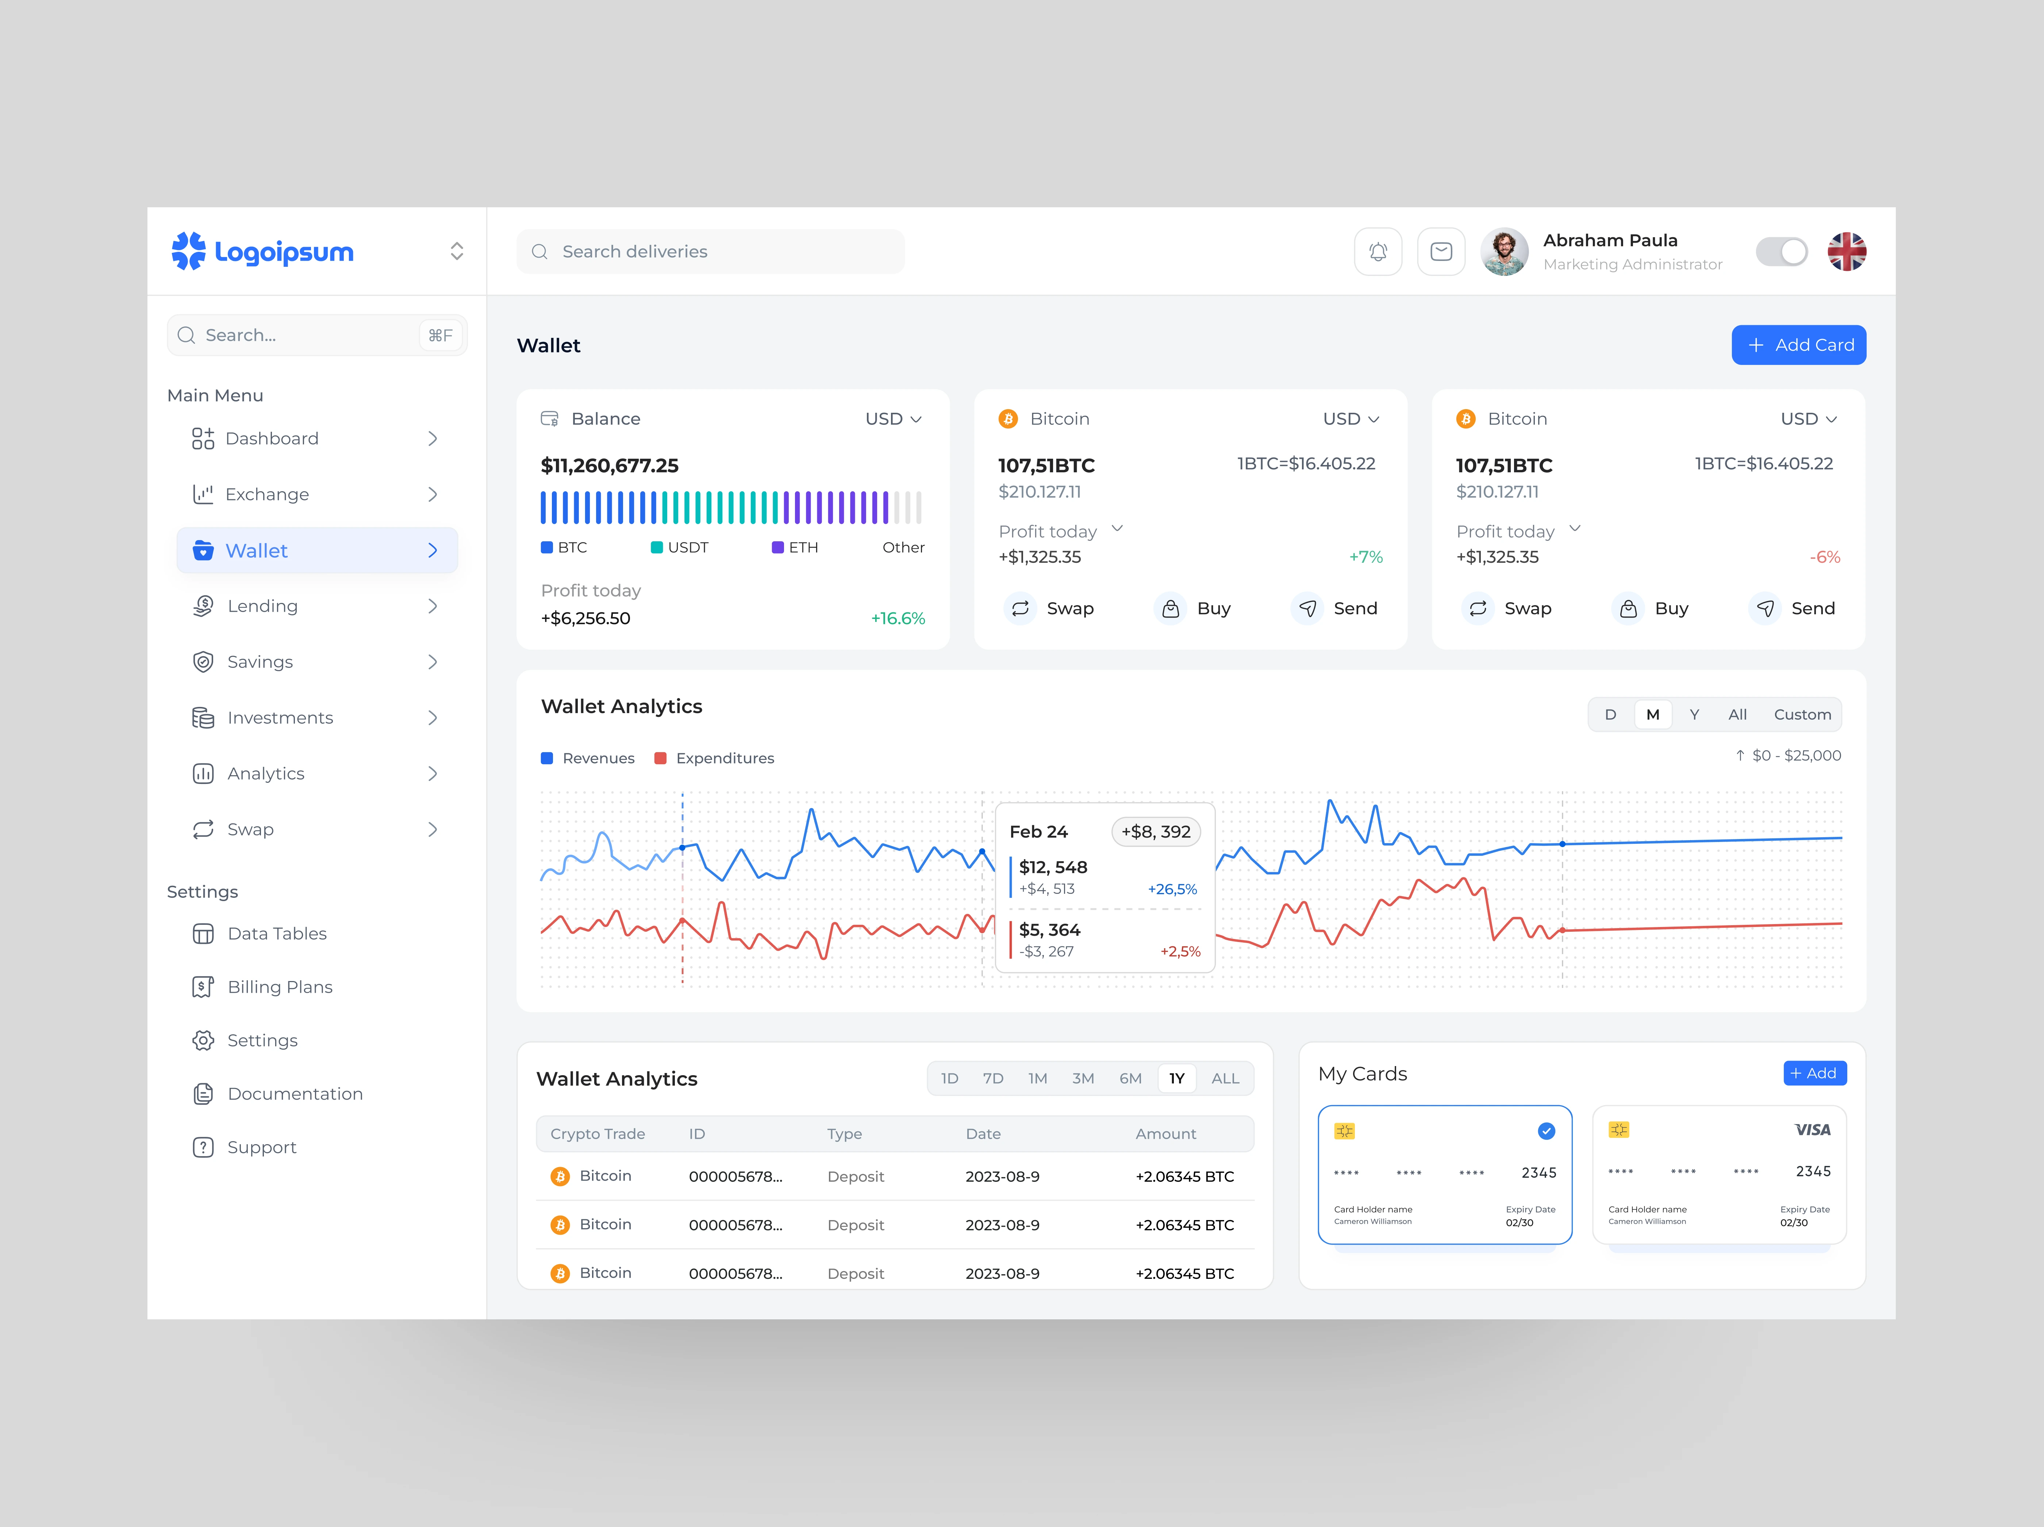This screenshot has height=1527, width=2044.
Task: Click Balance card wallet icon
Action: (x=549, y=419)
